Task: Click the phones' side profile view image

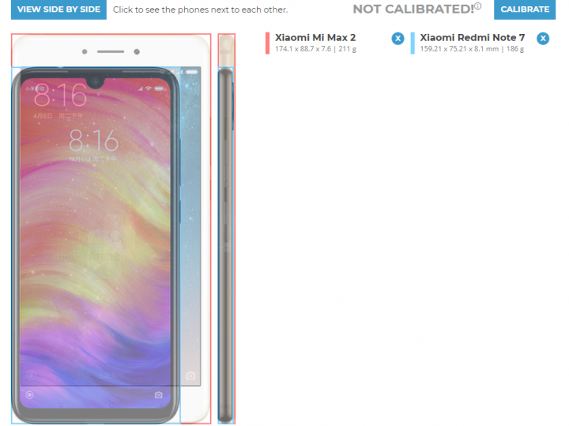Action: click(227, 228)
